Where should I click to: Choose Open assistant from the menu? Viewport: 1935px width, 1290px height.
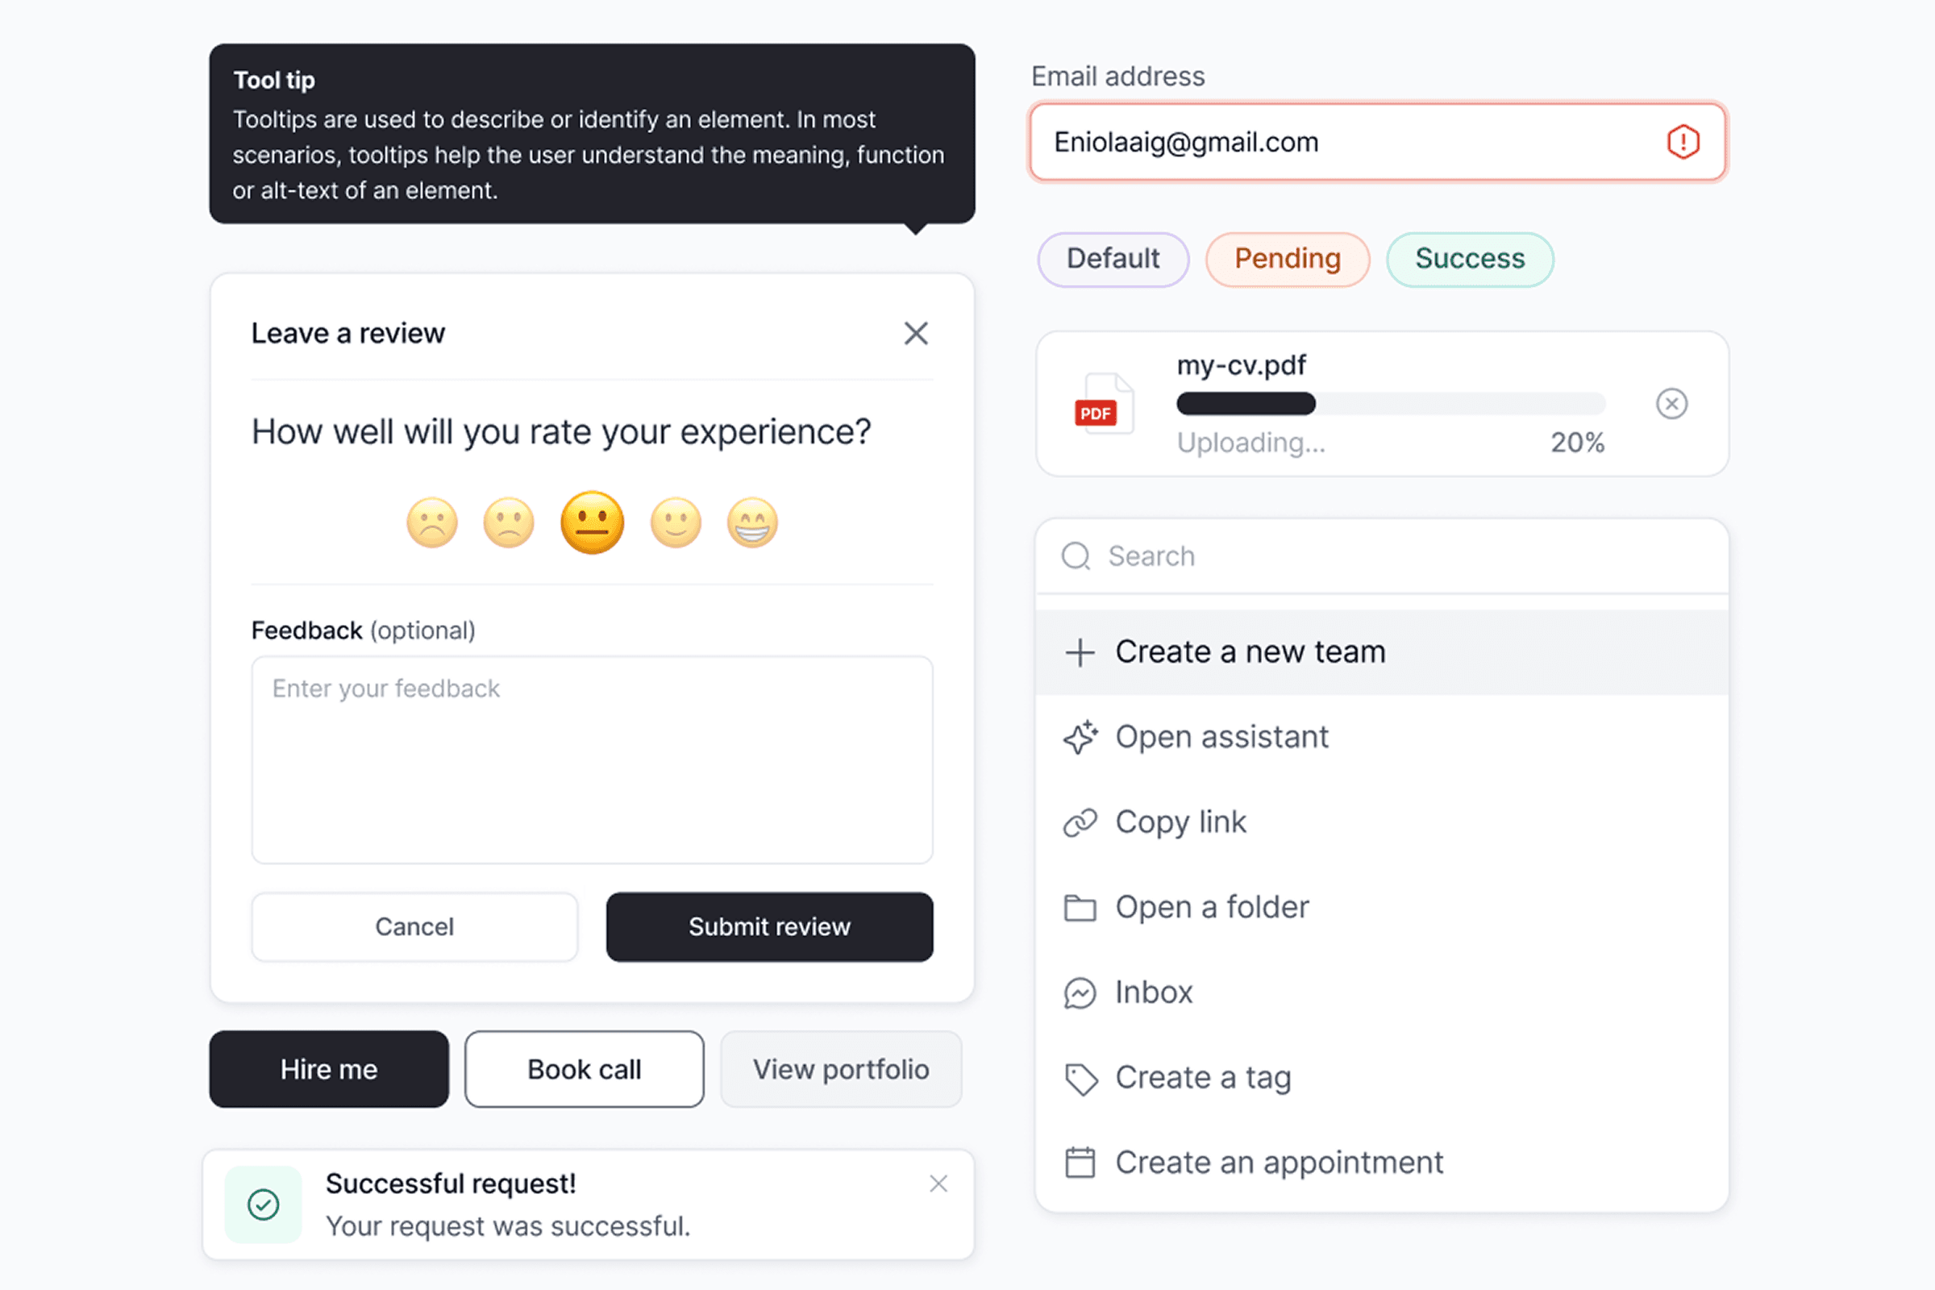1221,737
